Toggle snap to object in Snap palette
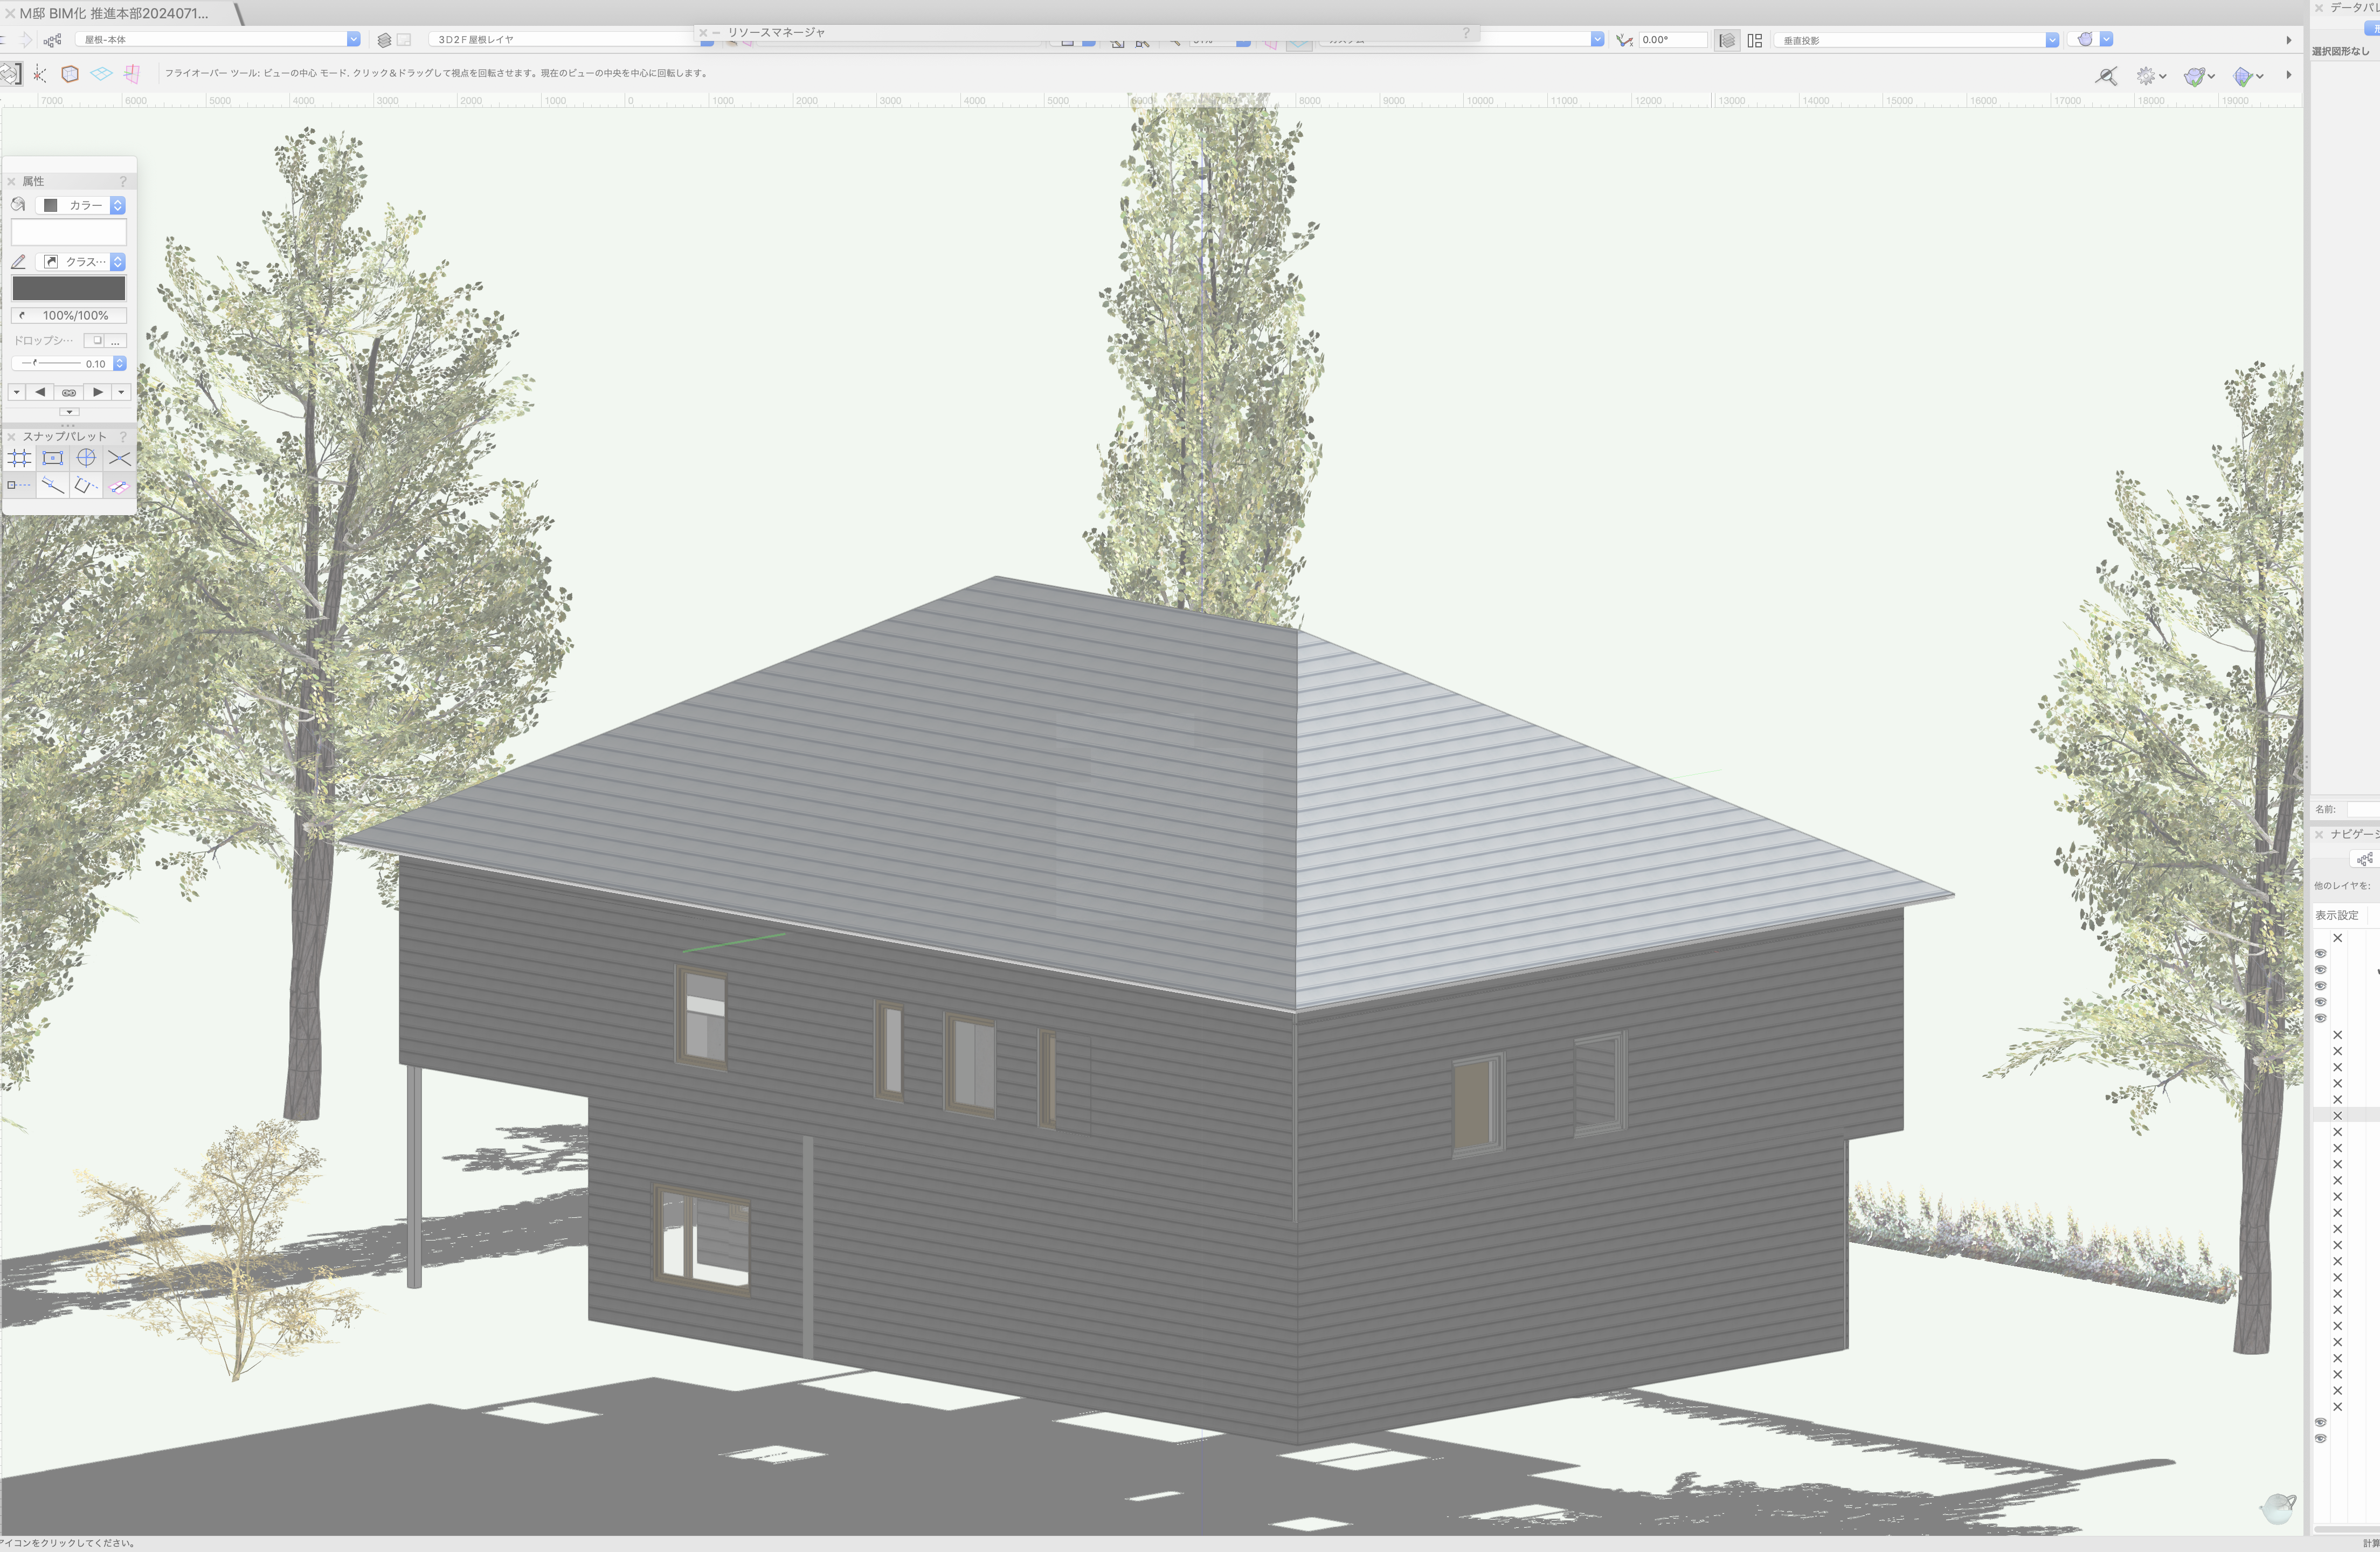Image resolution: width=2380 pixels, height=1552 pixels. [53, 458]
